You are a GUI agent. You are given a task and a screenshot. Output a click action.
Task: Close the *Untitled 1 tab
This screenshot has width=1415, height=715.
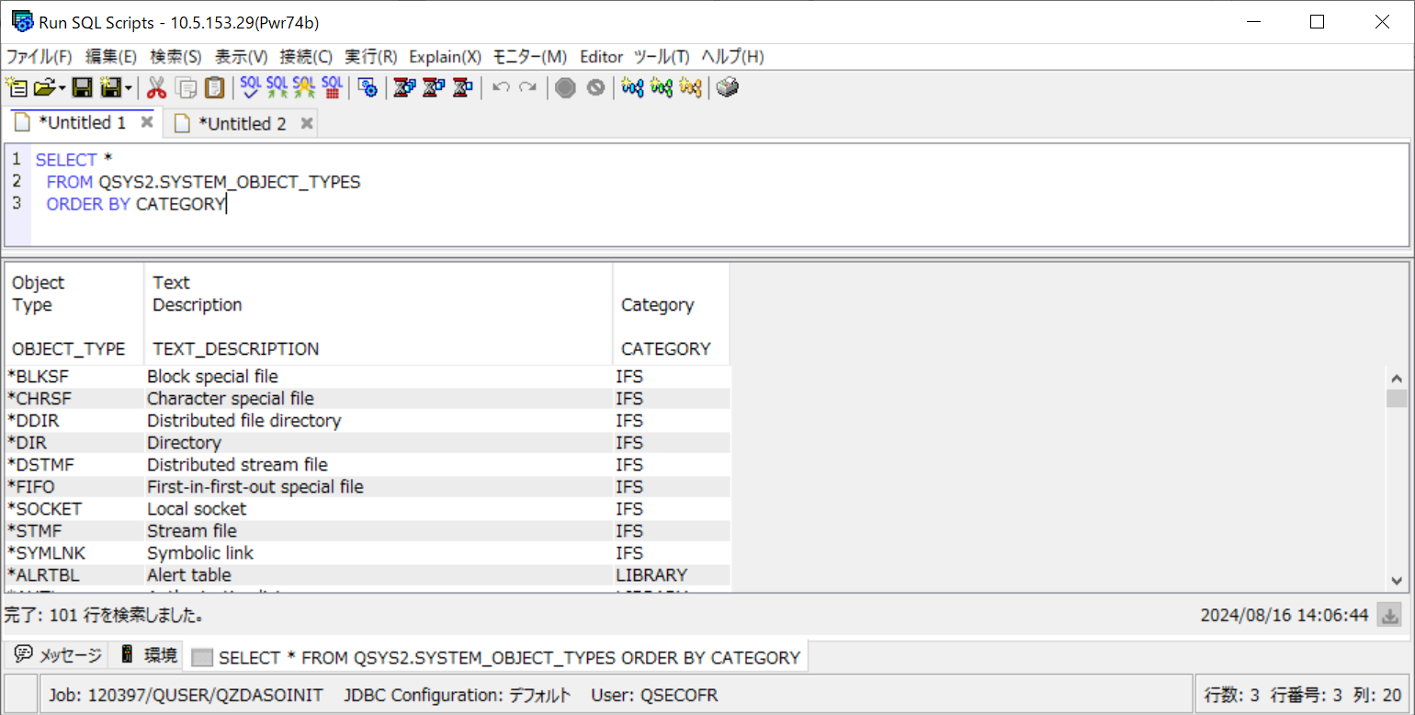146,122
